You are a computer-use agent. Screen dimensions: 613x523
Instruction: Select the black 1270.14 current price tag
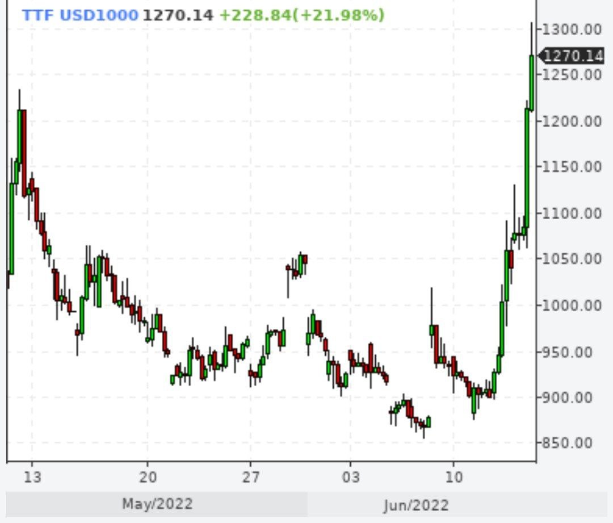coord(573,56)
